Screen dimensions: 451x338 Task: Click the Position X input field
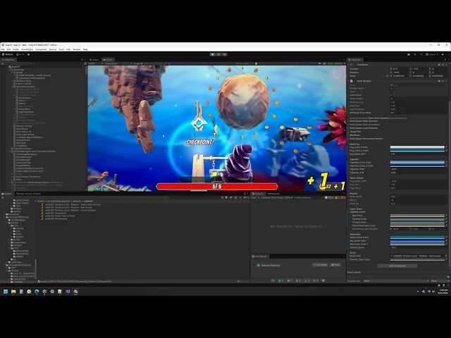point(400,69)
